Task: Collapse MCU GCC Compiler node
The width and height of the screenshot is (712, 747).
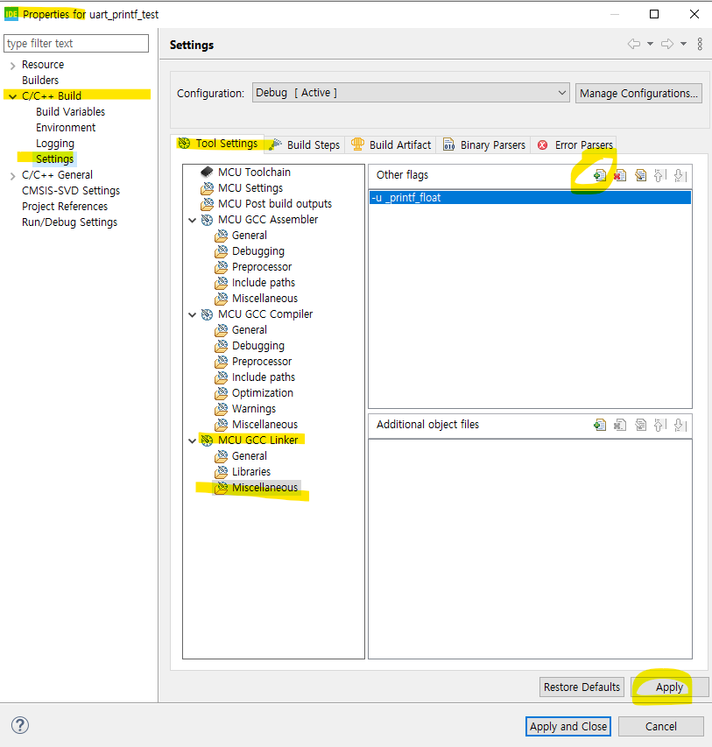Action: point(192,315)
